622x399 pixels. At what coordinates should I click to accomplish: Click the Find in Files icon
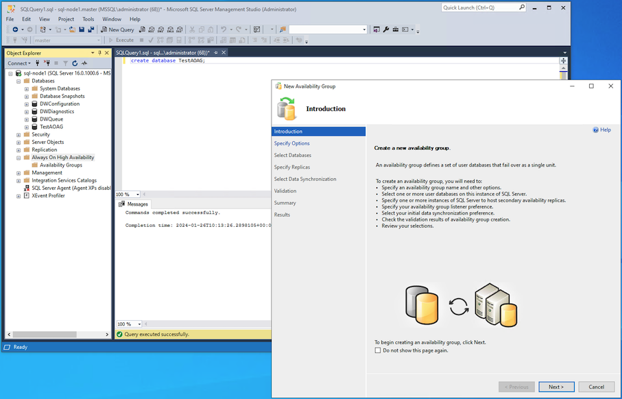[283, 29]
